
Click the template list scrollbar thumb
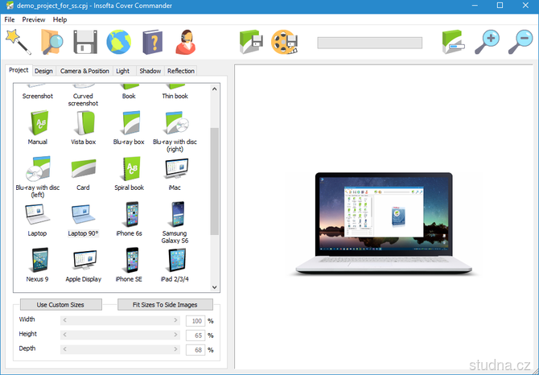click(215, 182)
